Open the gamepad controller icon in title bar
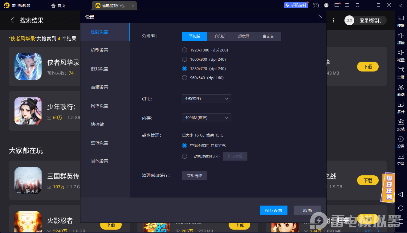Image resolution: width=407 pixels, height=233 pixels. click(x=316, y=5)
